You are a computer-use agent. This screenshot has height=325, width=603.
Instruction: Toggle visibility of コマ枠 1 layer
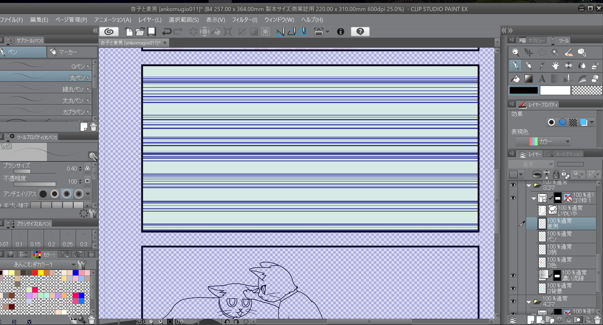[513, 198]
